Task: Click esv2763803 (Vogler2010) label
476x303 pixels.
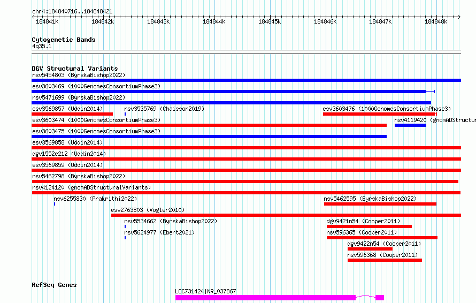Action: (x=148, y=210)
